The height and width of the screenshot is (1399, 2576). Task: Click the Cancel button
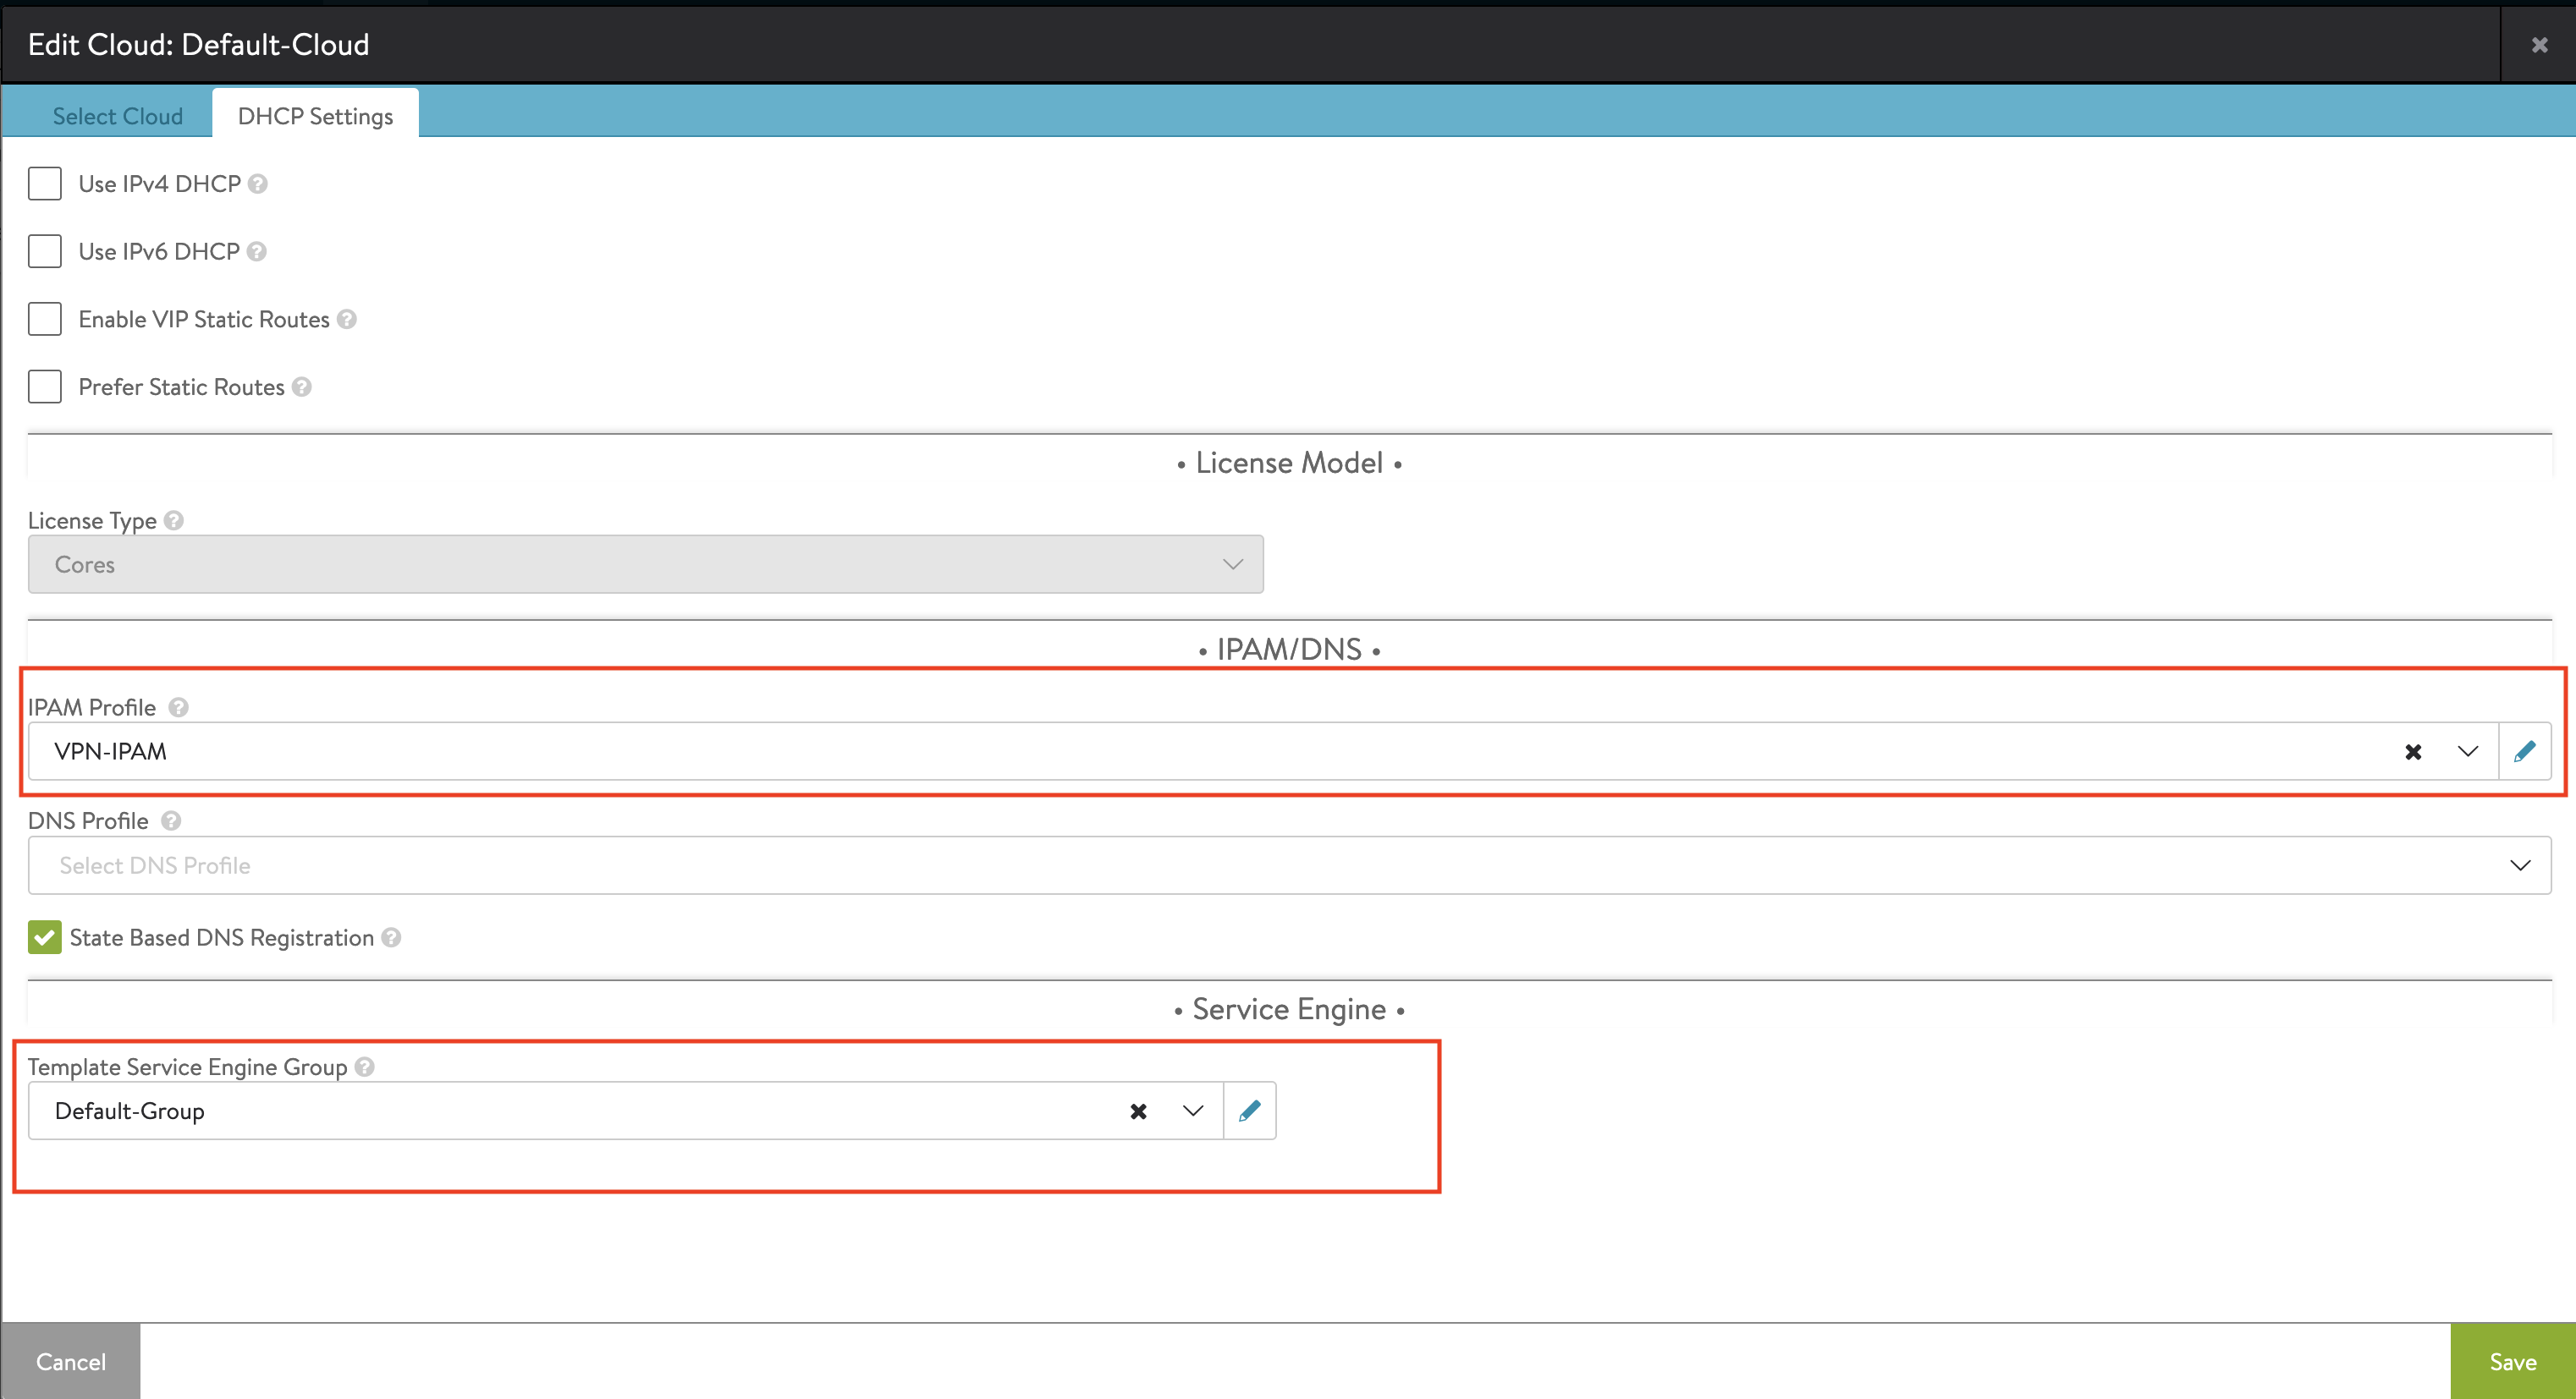tap(70, 1361)
